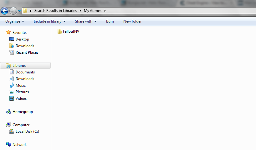Select My Games breadcrumb
Viewport: 256px width, 150px height.
coord(93,11)
